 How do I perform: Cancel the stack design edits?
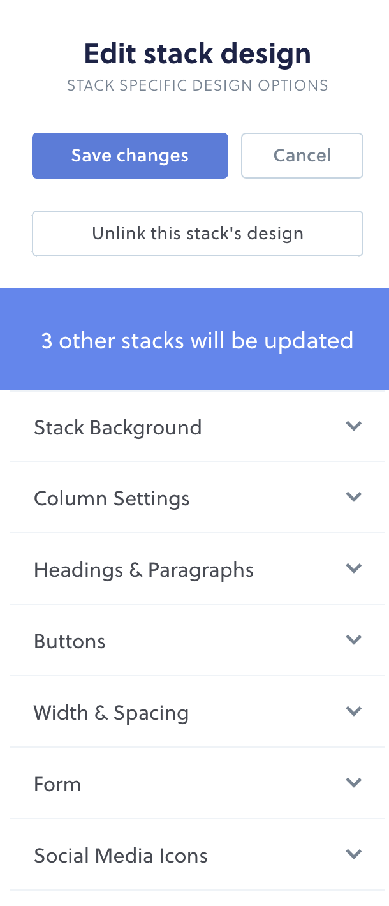click(x=302, y=155)
